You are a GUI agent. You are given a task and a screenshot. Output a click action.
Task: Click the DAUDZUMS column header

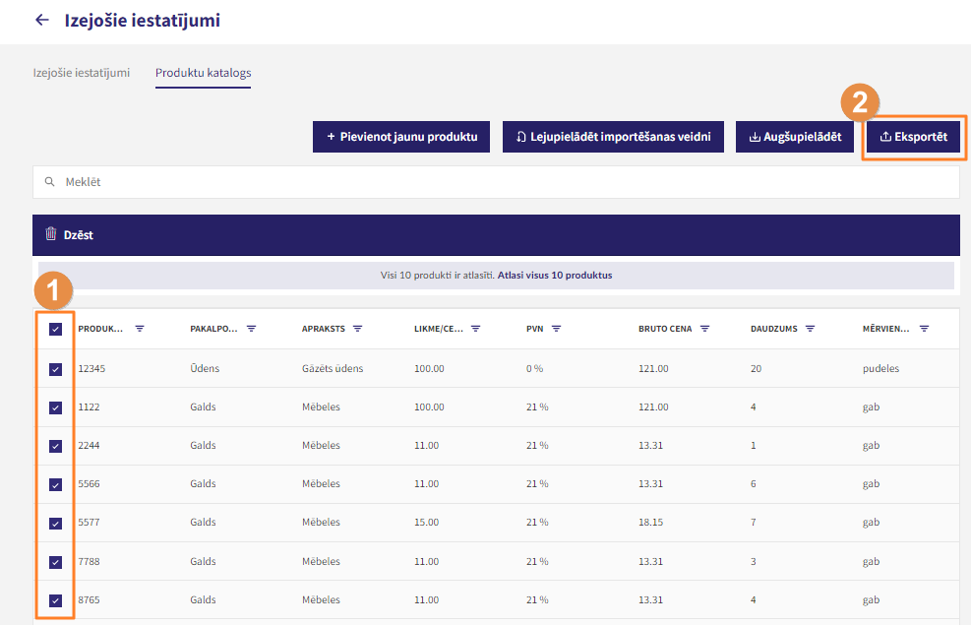(774, 329)
